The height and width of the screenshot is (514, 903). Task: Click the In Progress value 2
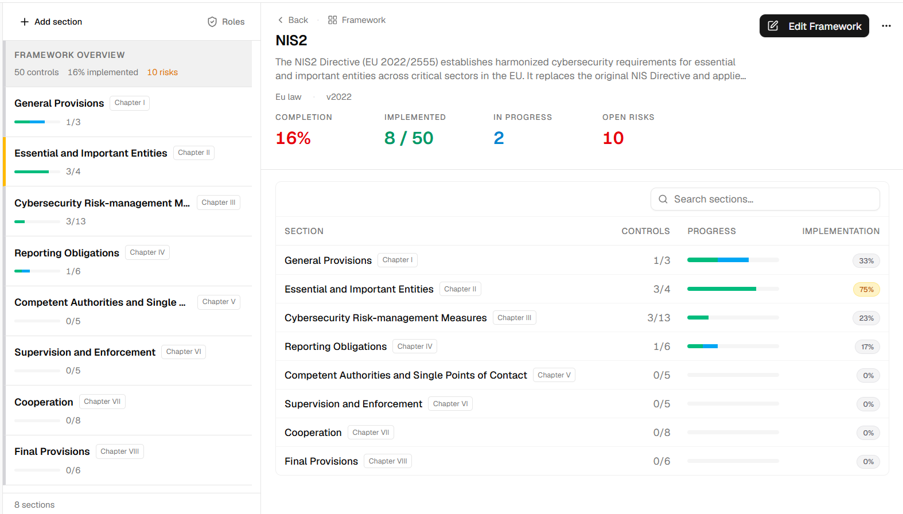(499, 138)
